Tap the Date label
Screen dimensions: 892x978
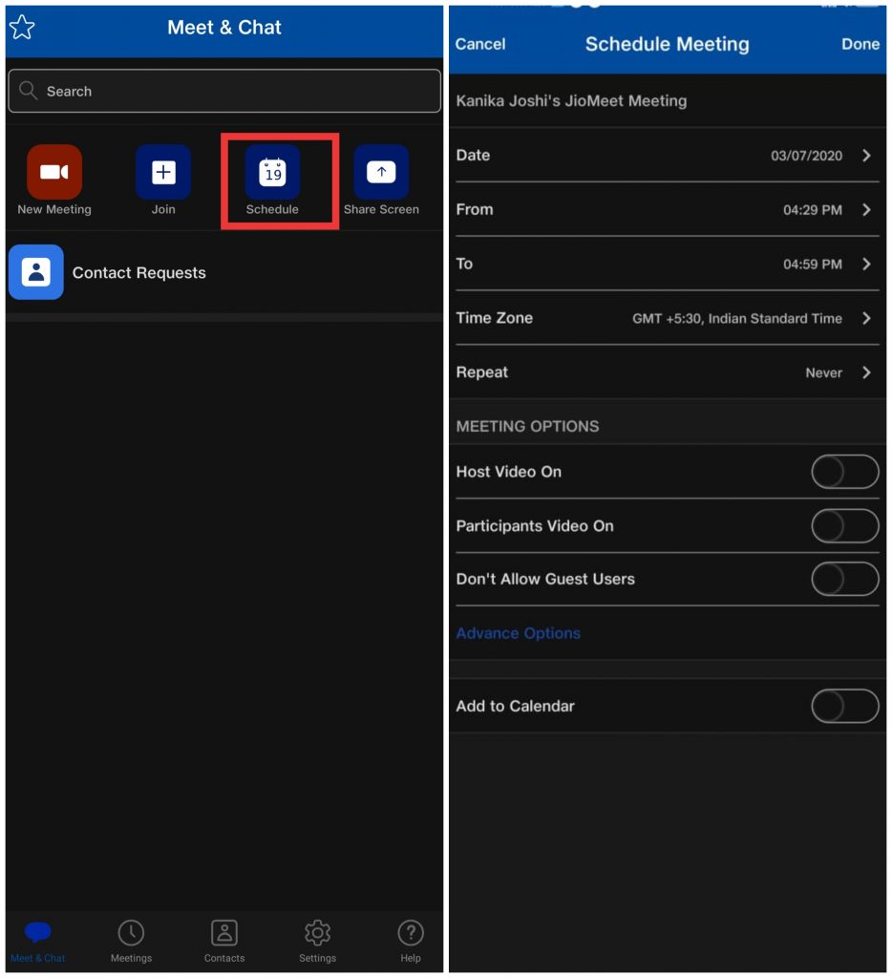pos(473,156)
